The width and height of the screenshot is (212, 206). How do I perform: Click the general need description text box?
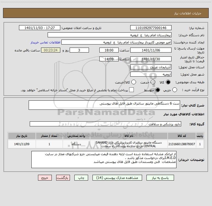click(x=104, y=105)
